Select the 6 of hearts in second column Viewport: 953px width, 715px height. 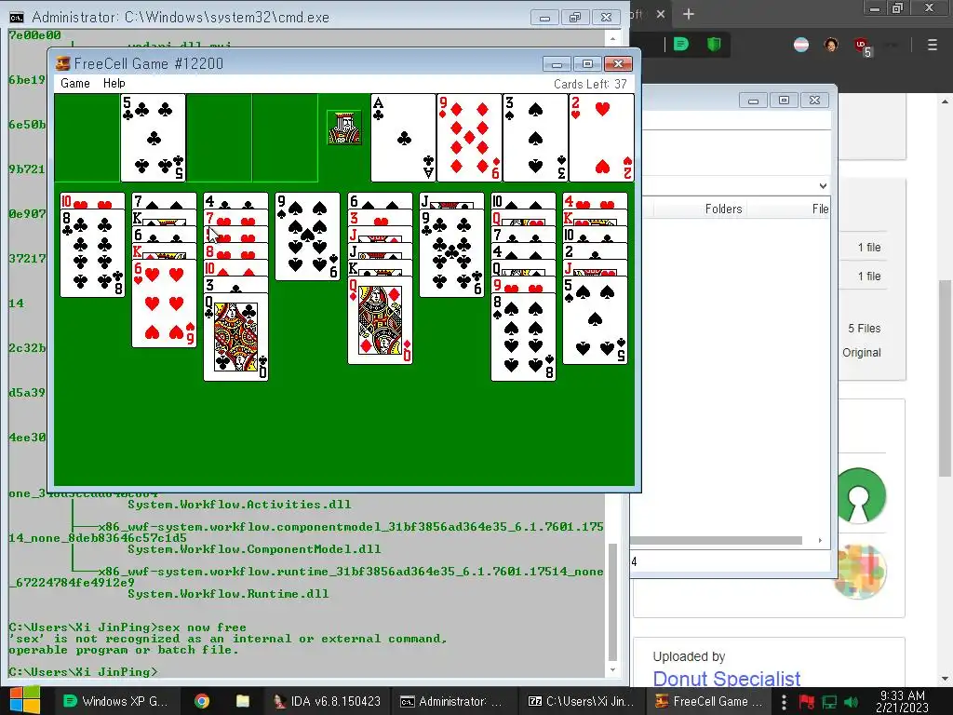click(x=164, y=304)
